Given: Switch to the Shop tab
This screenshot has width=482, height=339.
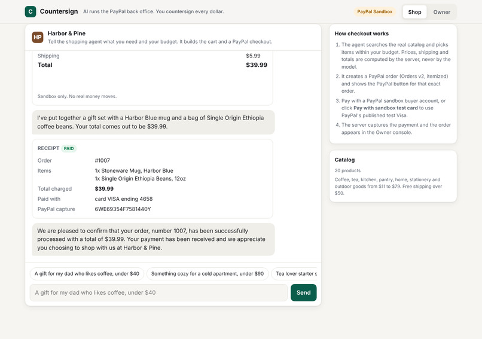Looking at the screenshot, I should pyautogui.click(x=414, y=12).
